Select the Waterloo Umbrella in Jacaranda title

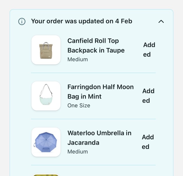tap(99, 138)
